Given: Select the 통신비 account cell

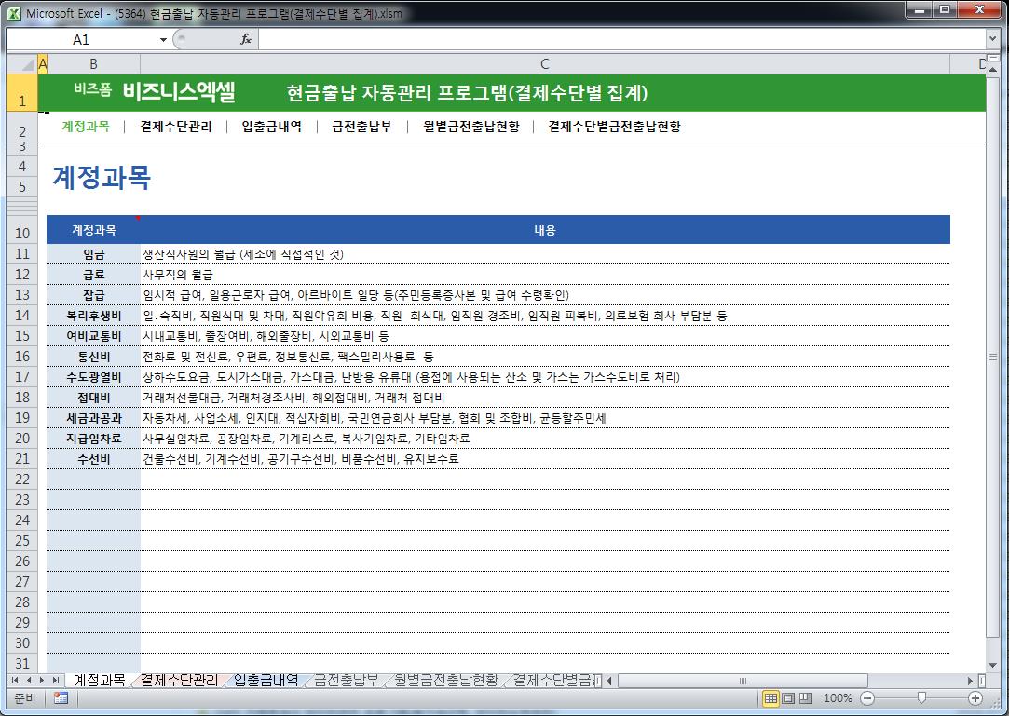Looking at the screenshot, I should coord(94,357).
